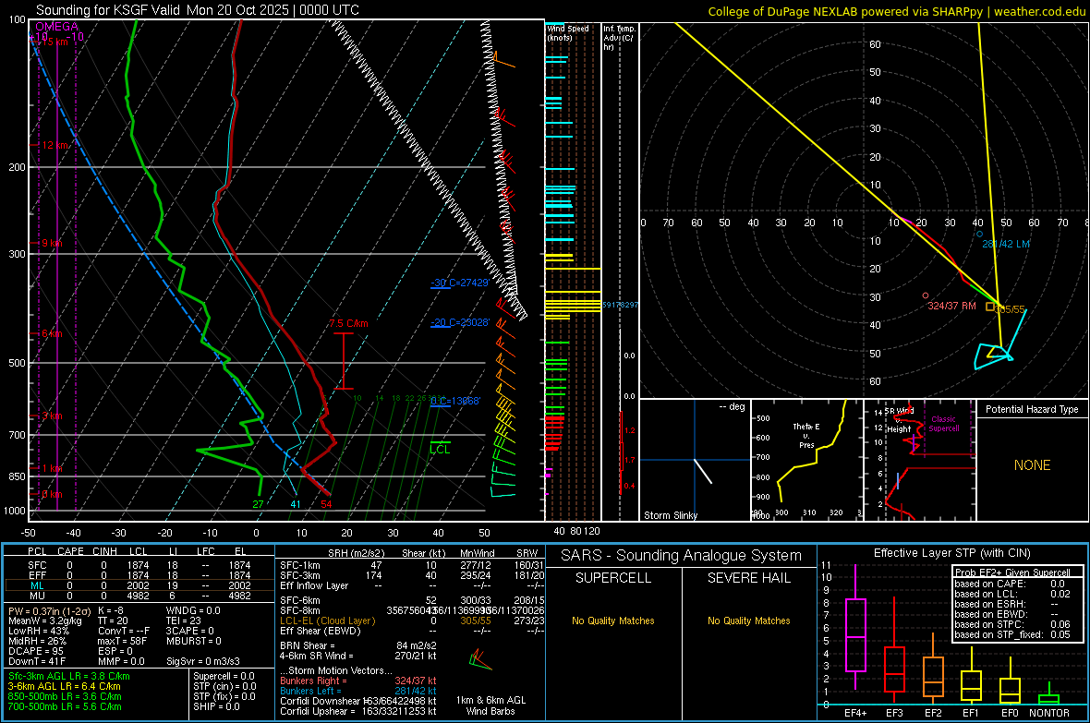Click the SARS - Sounding Analogue System title
Screen dimensions: 1090x723
pos(681,556)
